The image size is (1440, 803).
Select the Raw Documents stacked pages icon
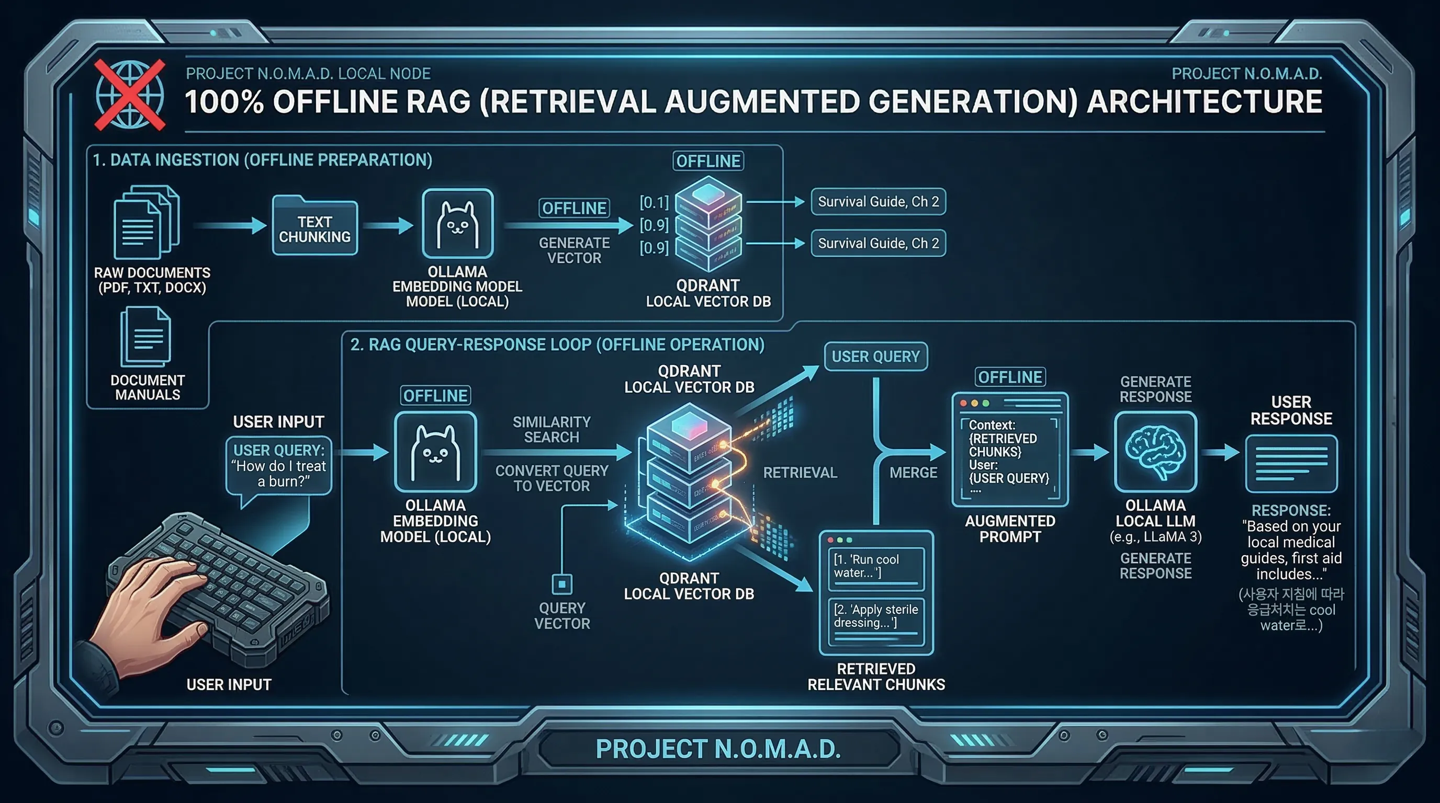click(x=145, y=223)
